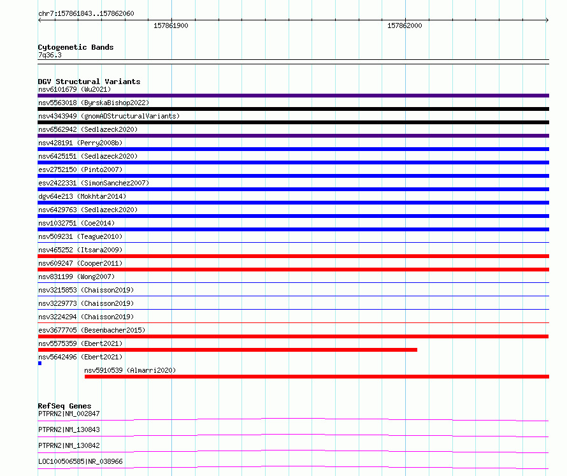Click the nsv6101679 (Wu2021) variant label

75,89
